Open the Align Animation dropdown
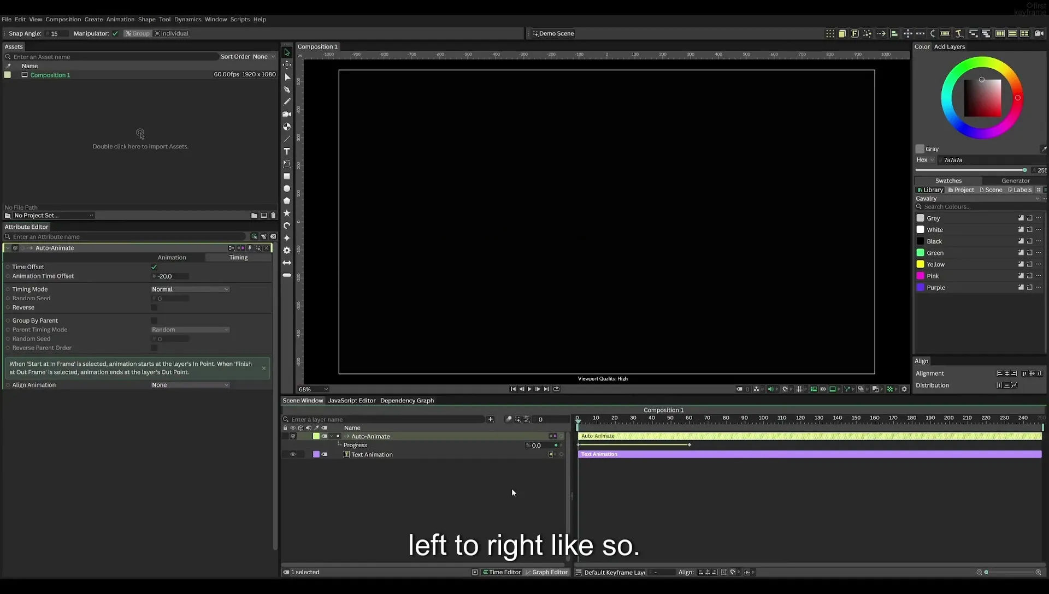The image size is (1049, 594). tap(190, 385)
